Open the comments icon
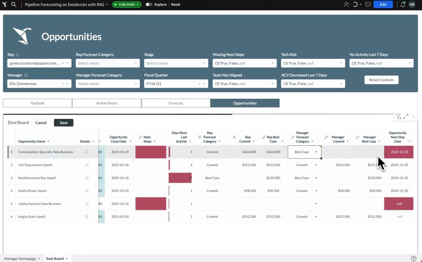The width and height of the screenshot is (422, 262). coord(368,5)
